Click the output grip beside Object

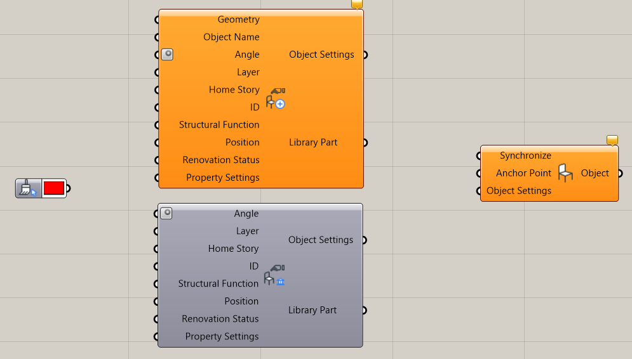tap(621, 173)
